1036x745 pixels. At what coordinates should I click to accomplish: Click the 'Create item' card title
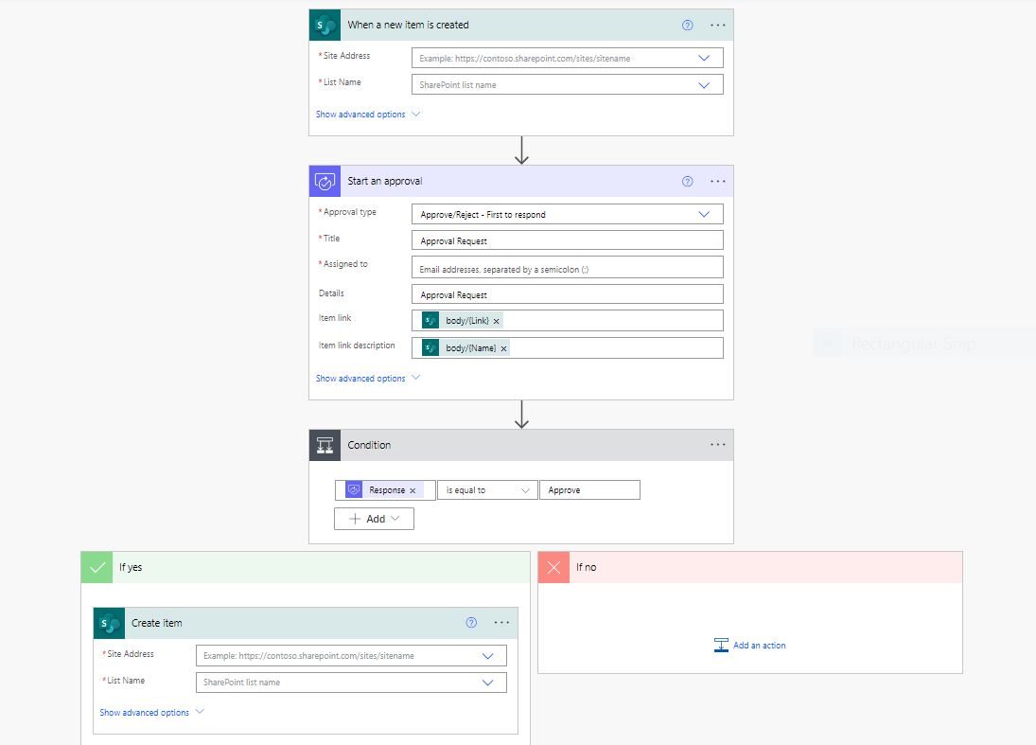(x=157, y=623)
